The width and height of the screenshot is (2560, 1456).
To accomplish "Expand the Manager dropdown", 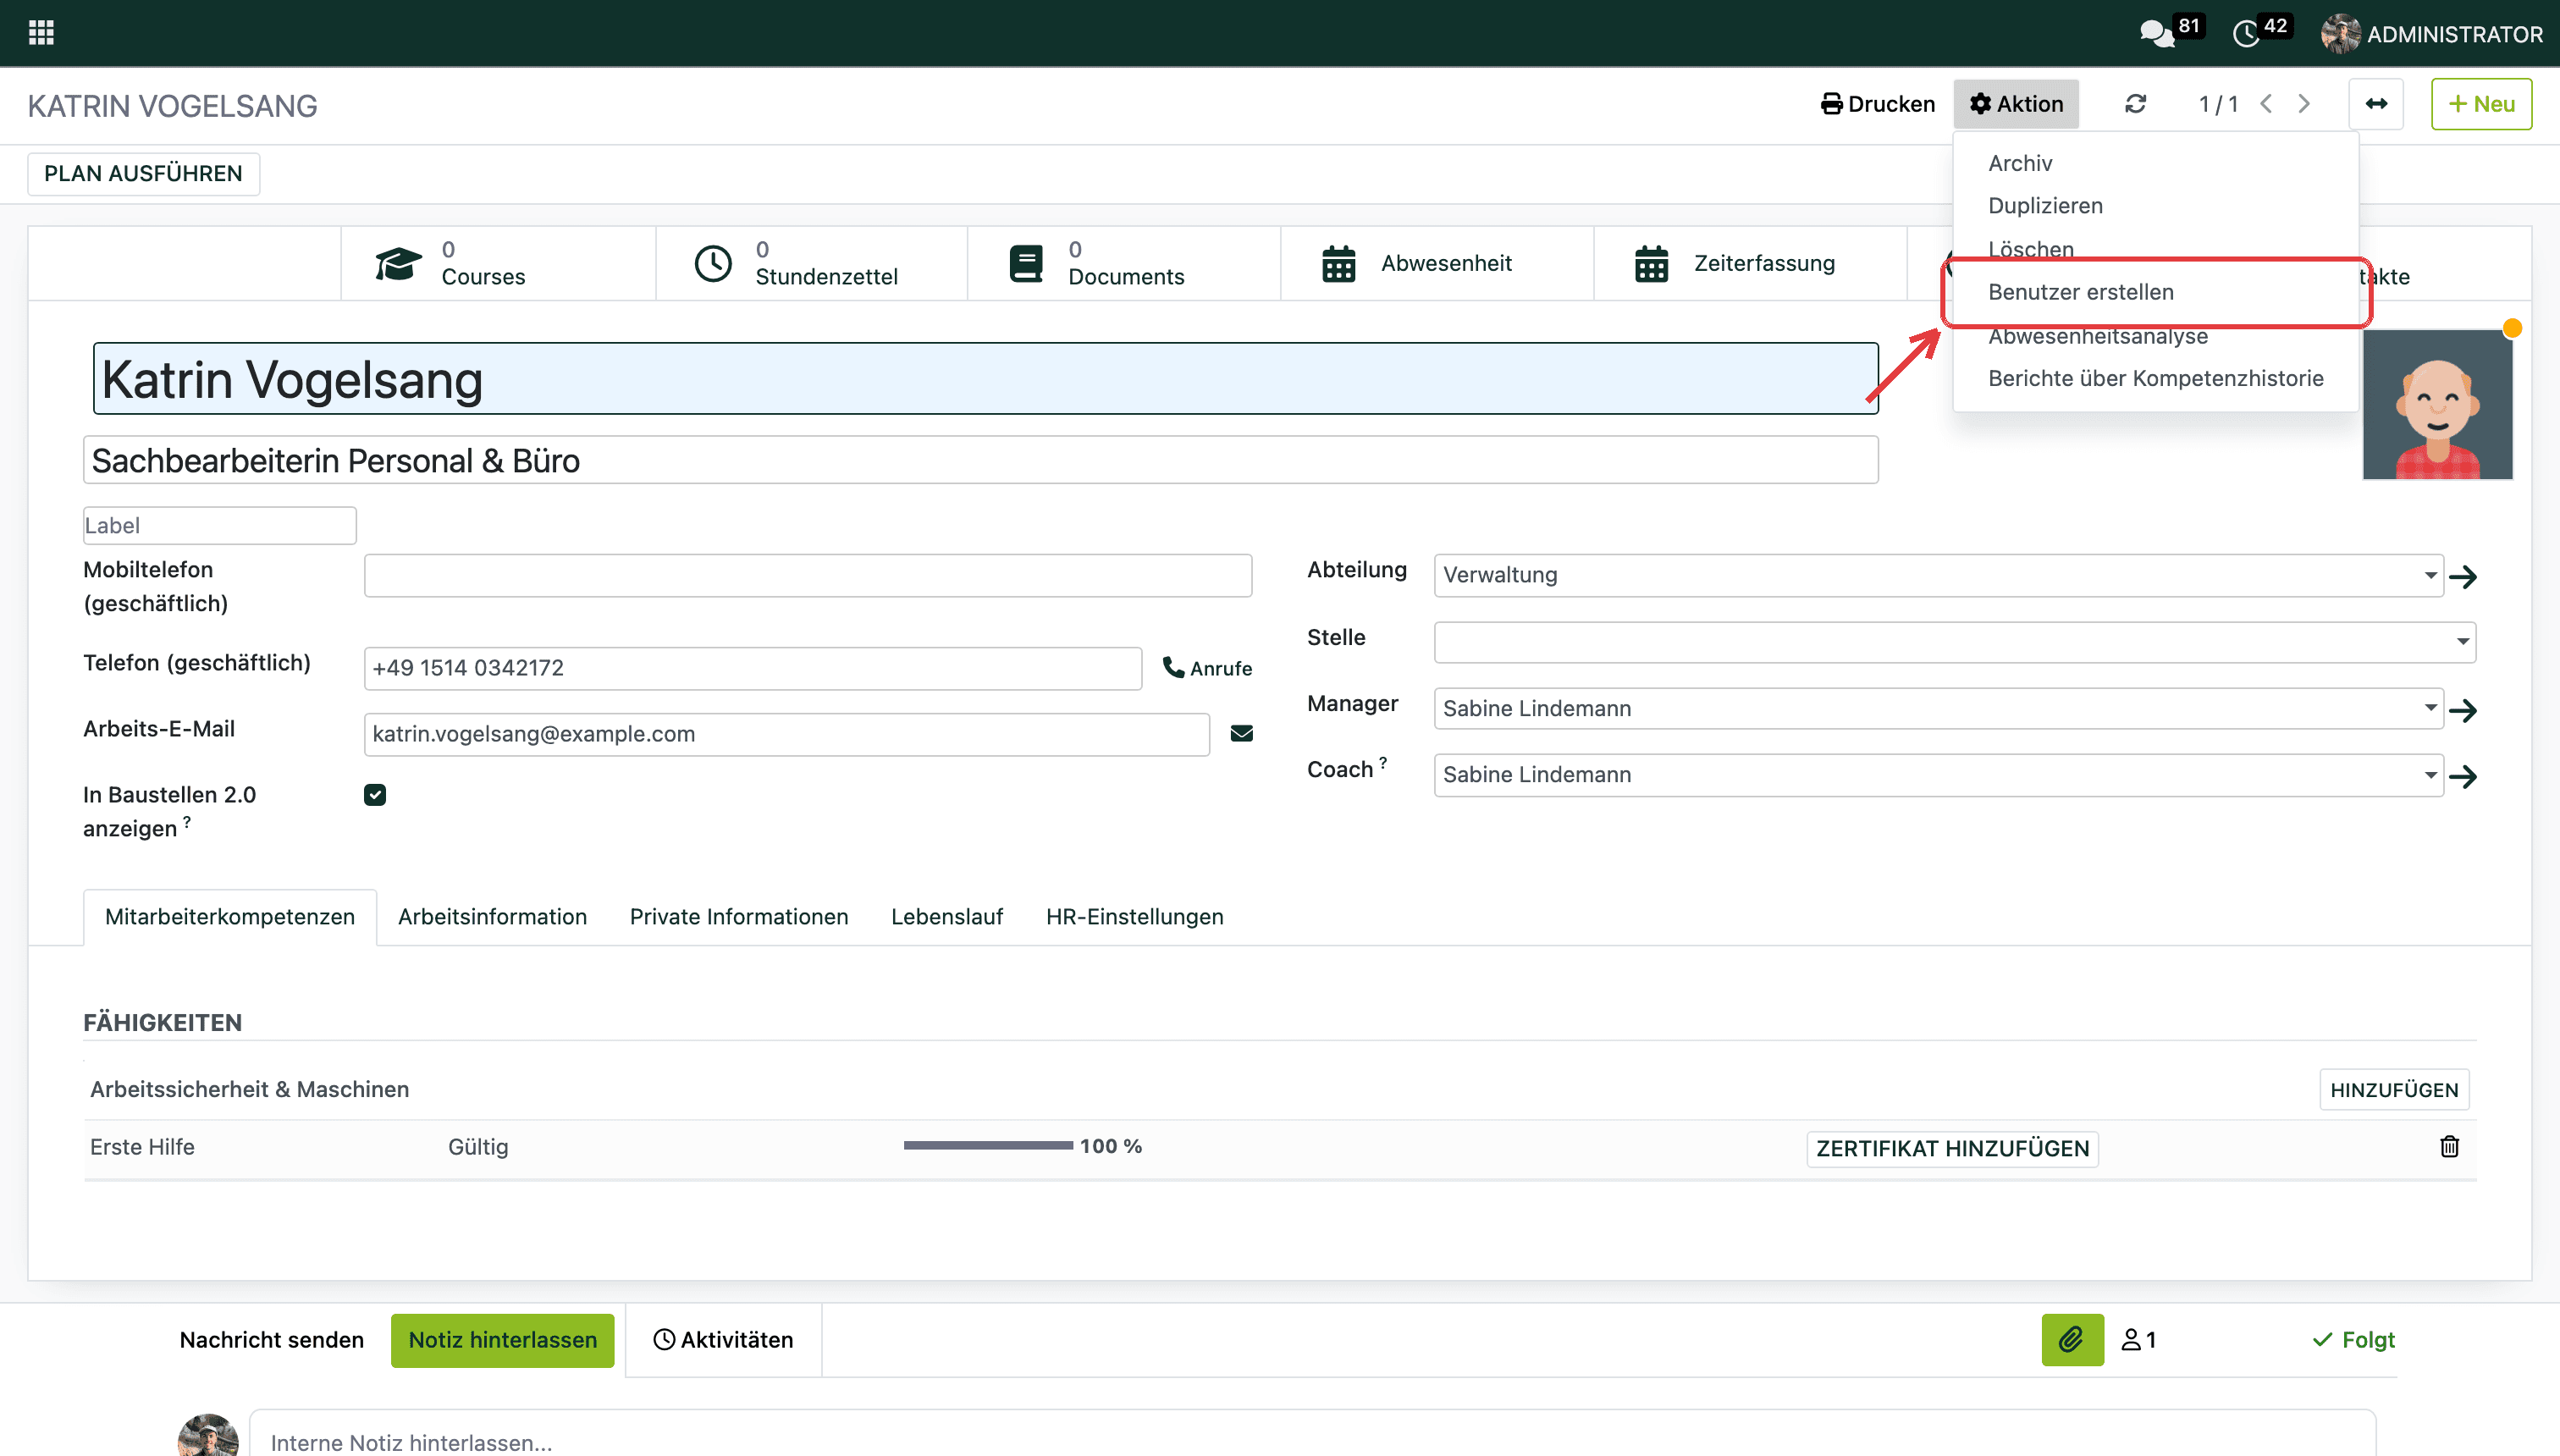I will click(2430, 708).
